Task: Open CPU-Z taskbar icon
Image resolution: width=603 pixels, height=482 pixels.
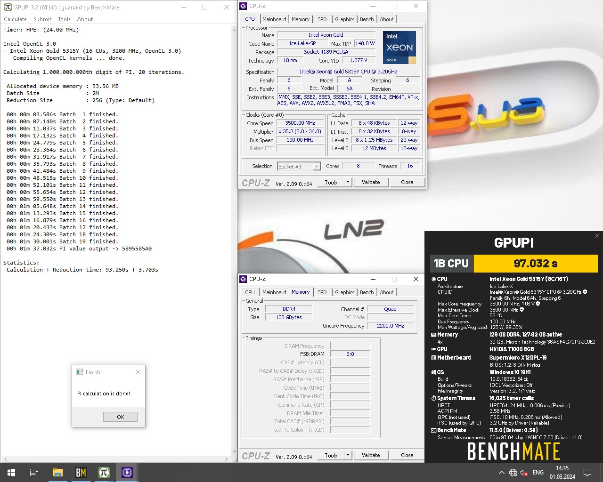Action: [x=127, y=473]
